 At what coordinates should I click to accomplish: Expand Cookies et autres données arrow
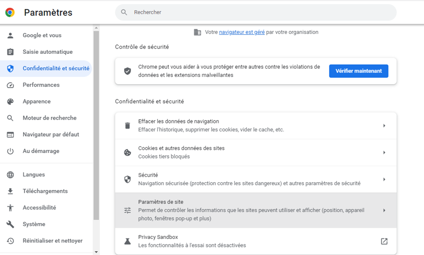click(x=384, y=153)
